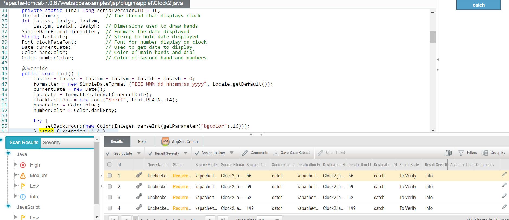Collapse the Java tree node
This screenshot has width=509, height=220.
[x=8, y=153]
